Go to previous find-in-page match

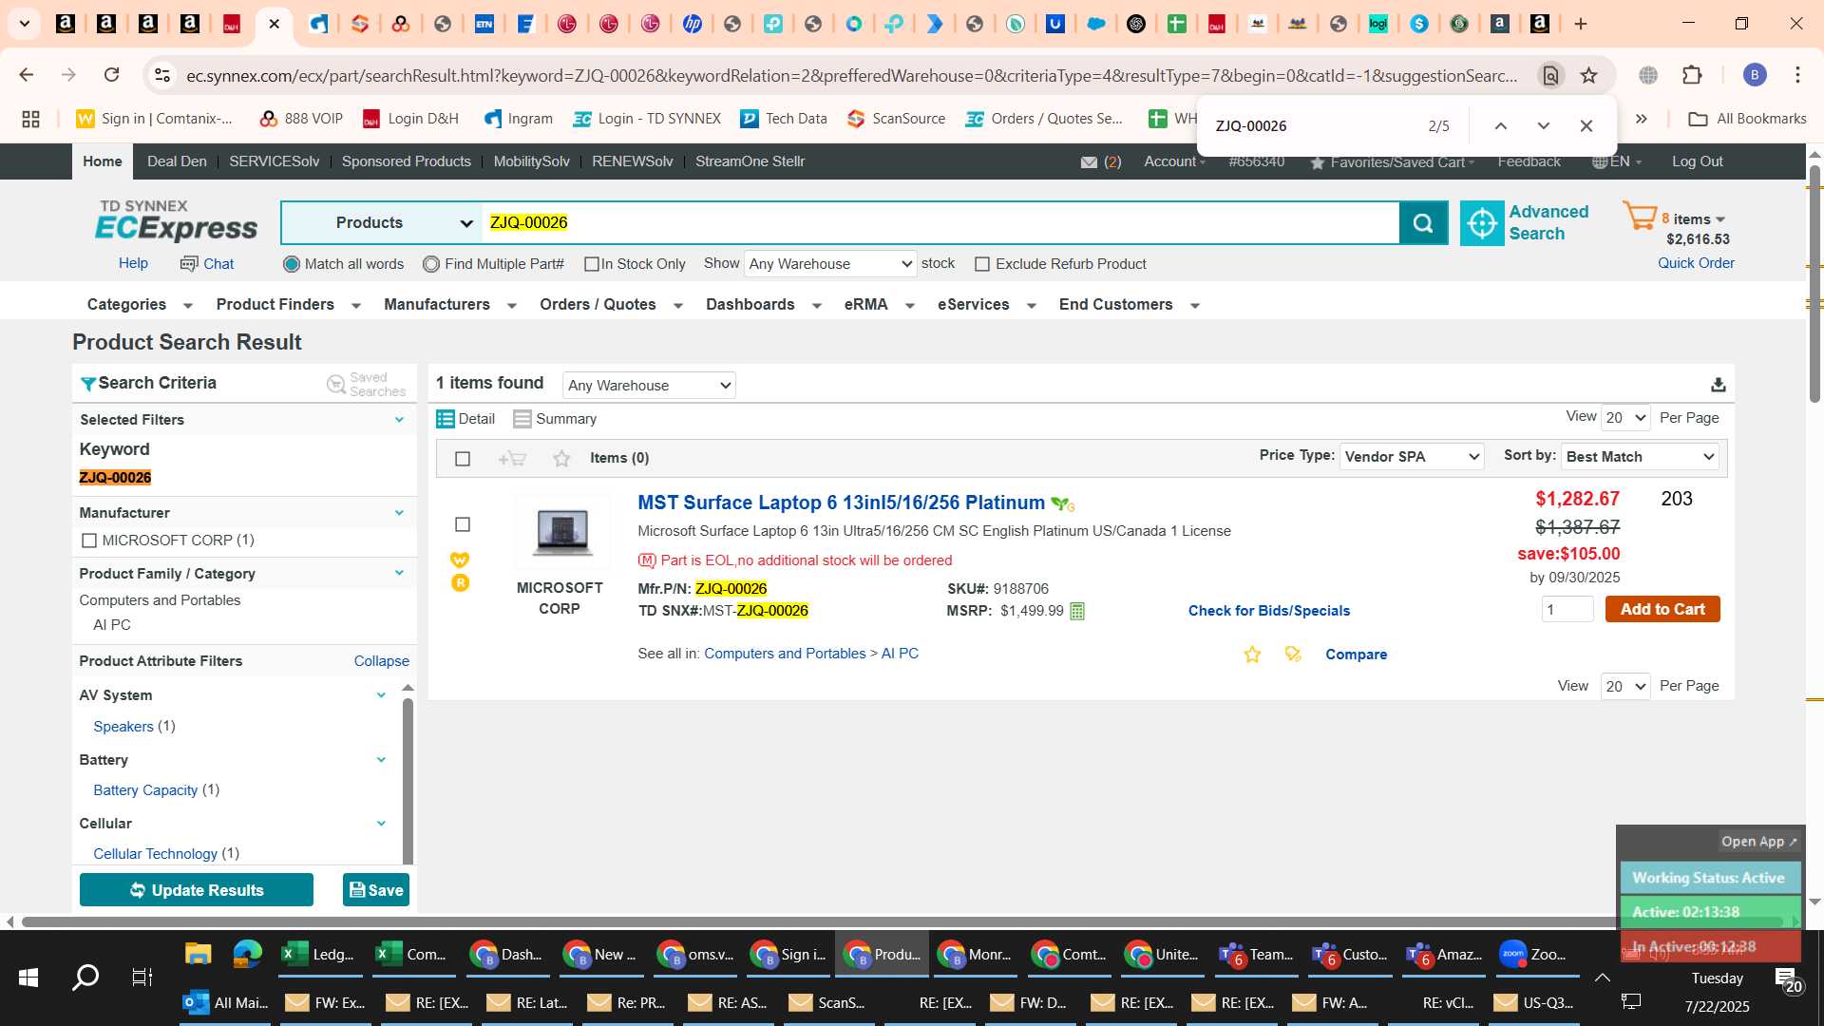point(1500,126)
